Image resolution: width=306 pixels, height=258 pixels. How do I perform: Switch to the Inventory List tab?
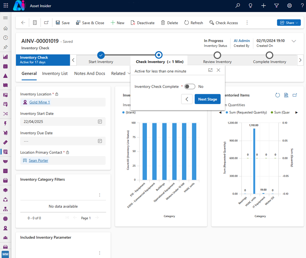55,74
